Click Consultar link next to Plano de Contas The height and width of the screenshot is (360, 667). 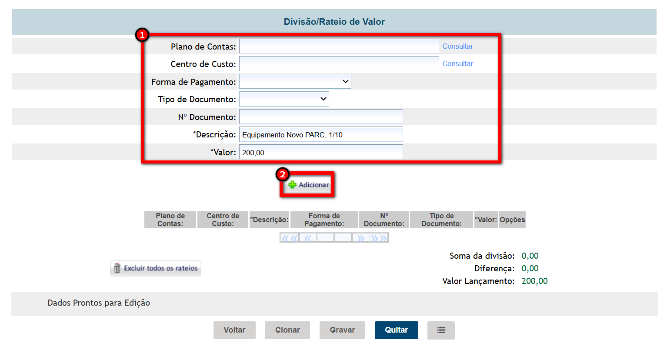(457, 46)
